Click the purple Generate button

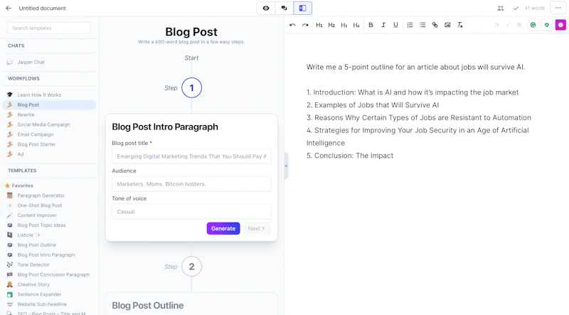(x=223, y=229)
